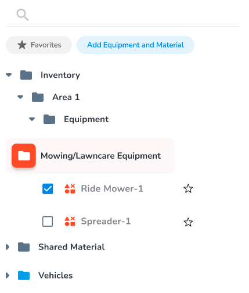Open the Favorites filter
This screenshot has width=249, height=293.
(x=39, y=45)
